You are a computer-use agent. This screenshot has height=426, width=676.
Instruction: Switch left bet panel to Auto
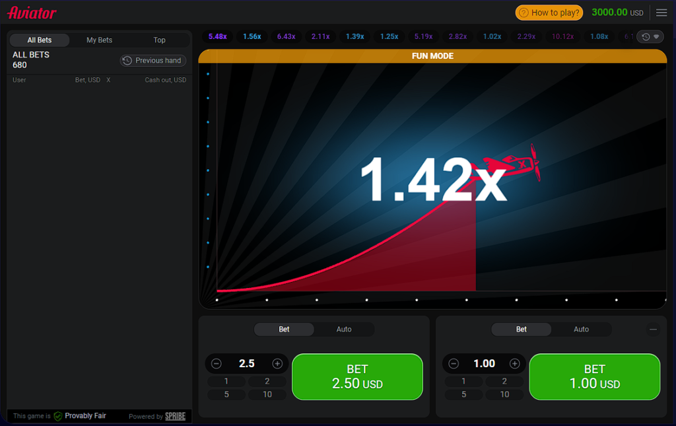coord(344,329)
